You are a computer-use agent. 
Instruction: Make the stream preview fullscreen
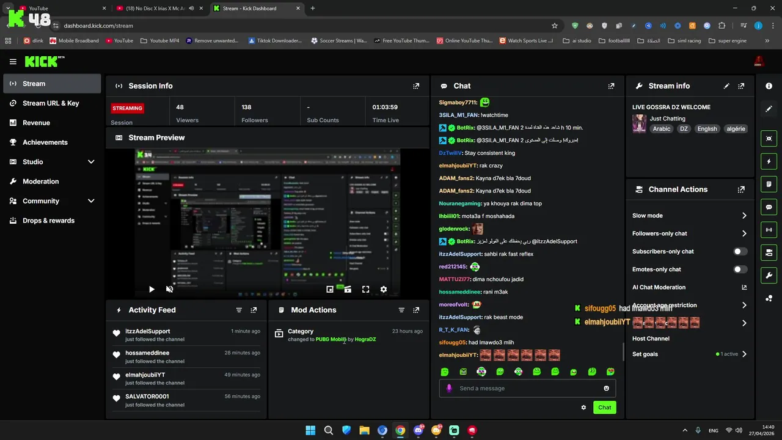(x=365, y=290)
